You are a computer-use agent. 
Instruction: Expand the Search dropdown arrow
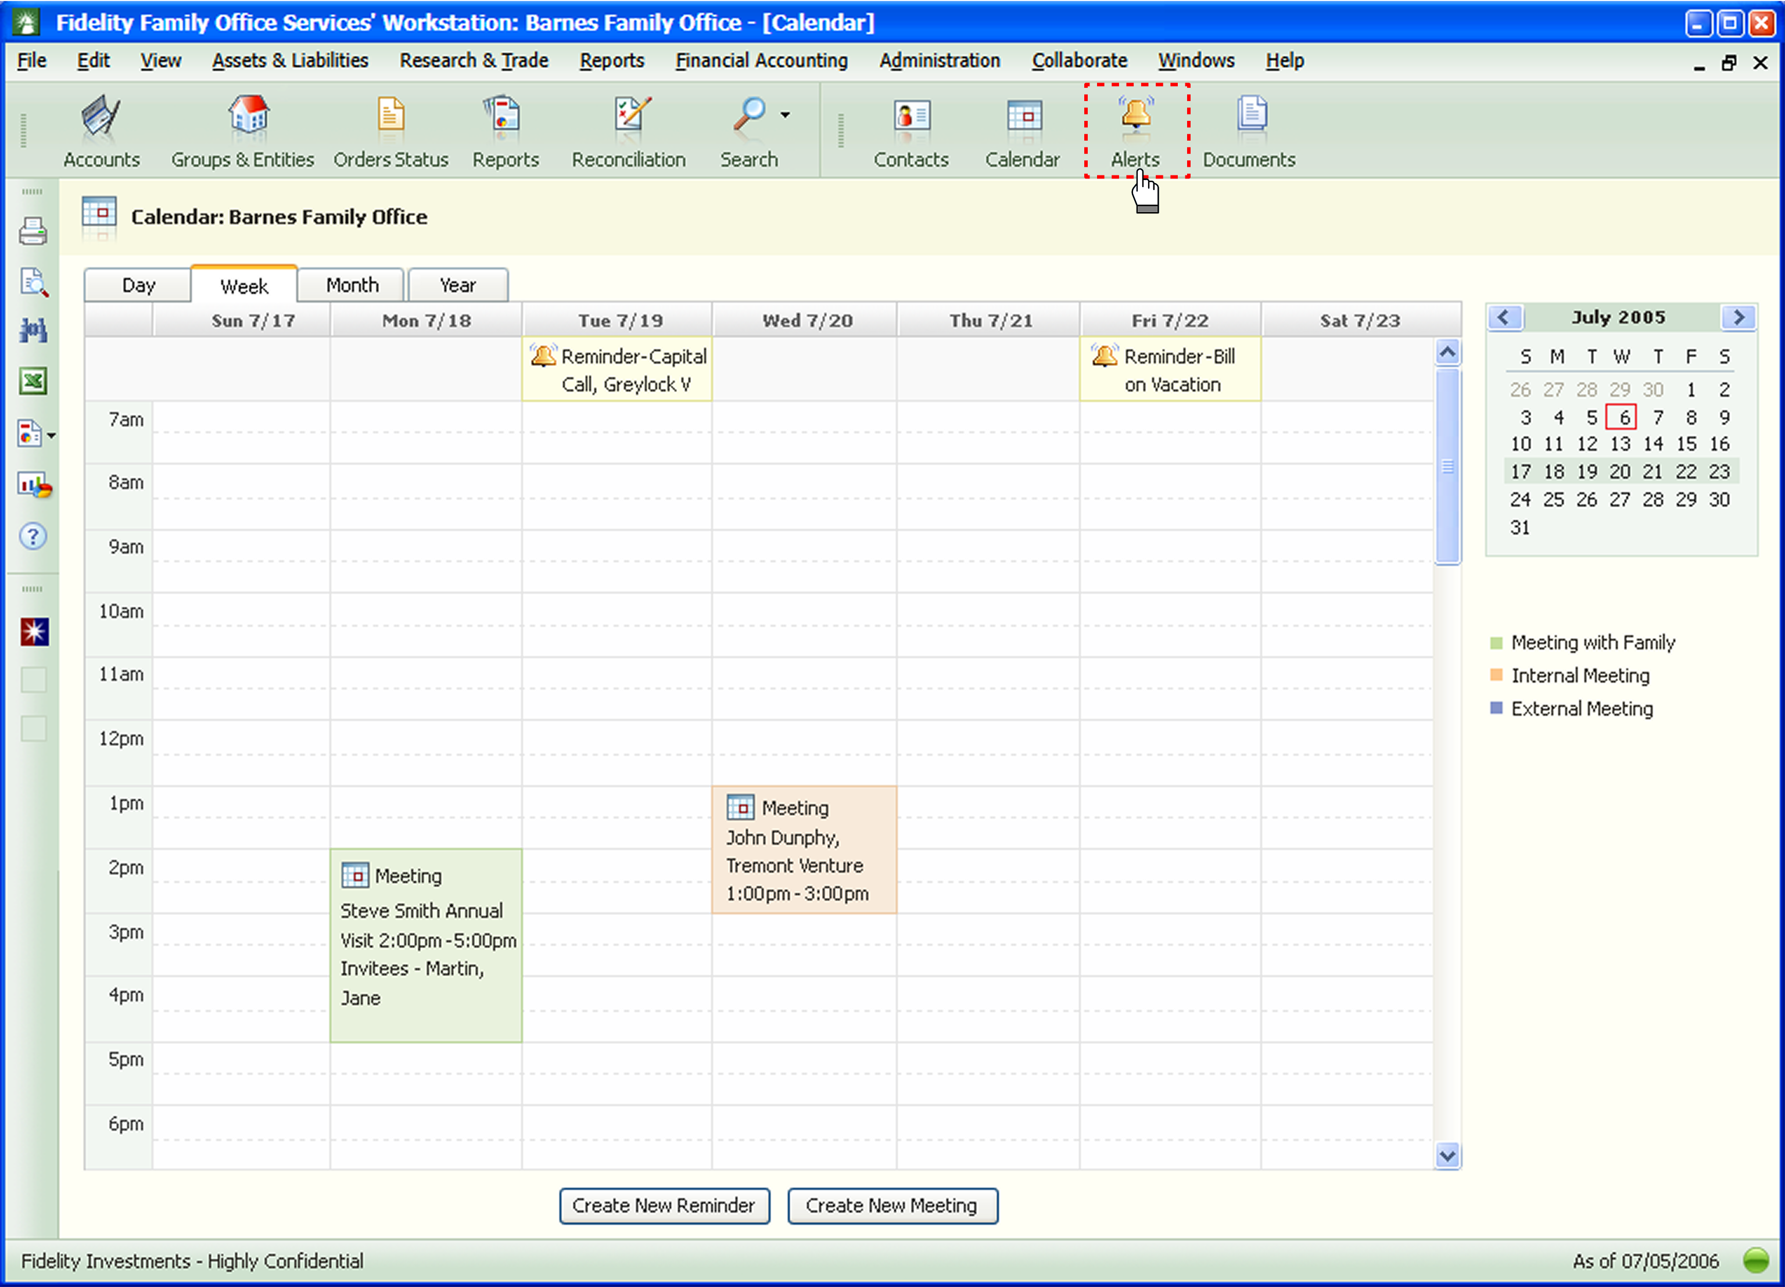pyautogui.click(x=786, y=115)
